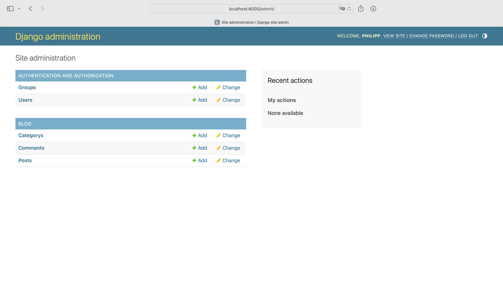
Task: Go back with the browser back arrow
Action: pyautogui.click(x=30, y=9)
